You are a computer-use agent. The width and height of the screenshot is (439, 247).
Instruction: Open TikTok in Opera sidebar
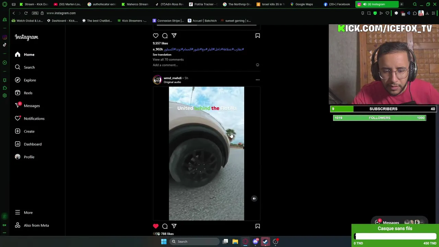(4, 45)
